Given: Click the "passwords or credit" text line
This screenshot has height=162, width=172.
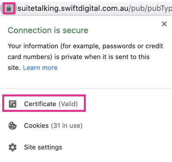Looking at the screenshot, I should coord(133,46).
